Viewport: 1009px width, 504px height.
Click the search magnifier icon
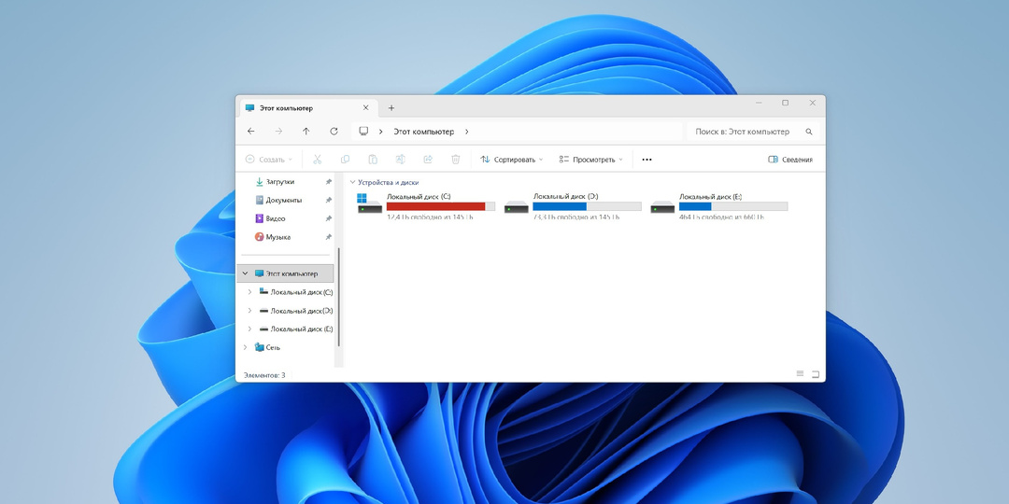tap(809, 132)
